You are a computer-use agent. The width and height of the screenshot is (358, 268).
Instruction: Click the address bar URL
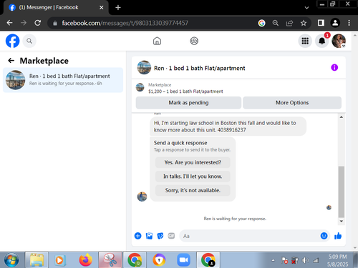[125, 23]
